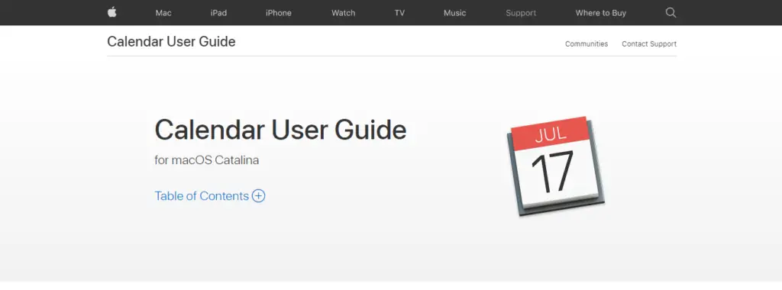Click the large Calendar User Guide heading

pyautogui.click(x=280, y=130)
